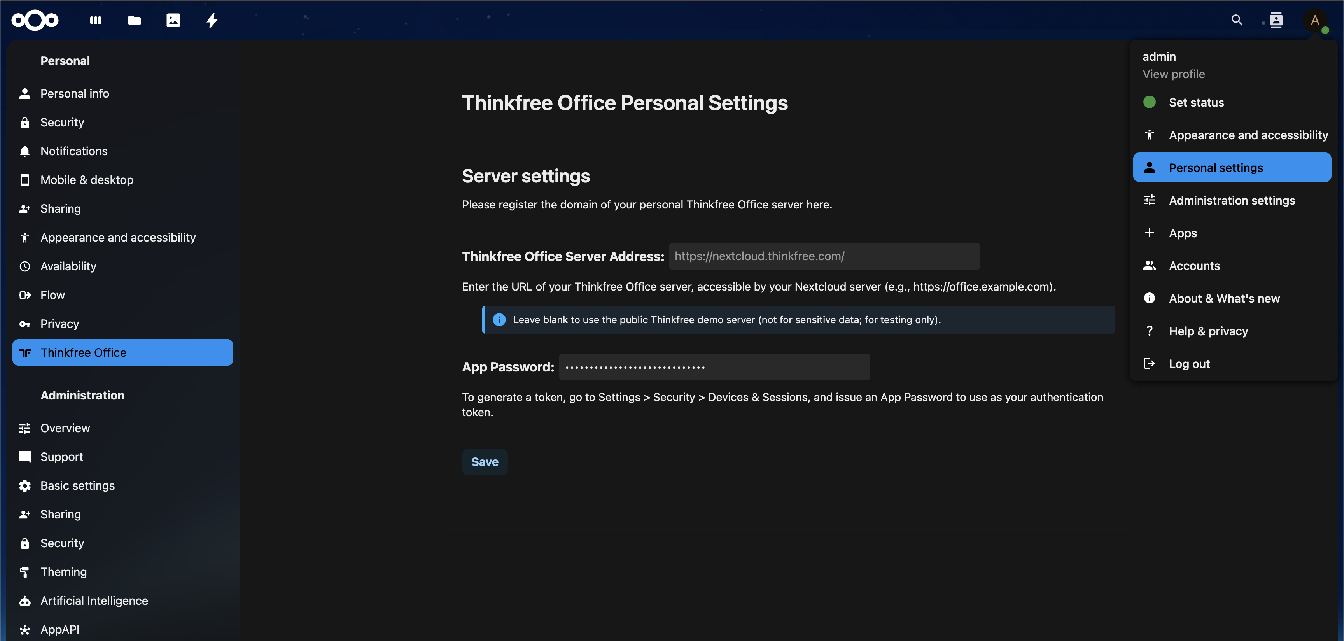Open Artificial Intelligence administration section
The image size is (1344, 641).
click(x=94, y=600)
